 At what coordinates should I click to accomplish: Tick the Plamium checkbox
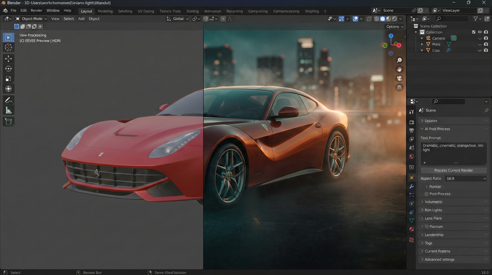click(426, 226)
